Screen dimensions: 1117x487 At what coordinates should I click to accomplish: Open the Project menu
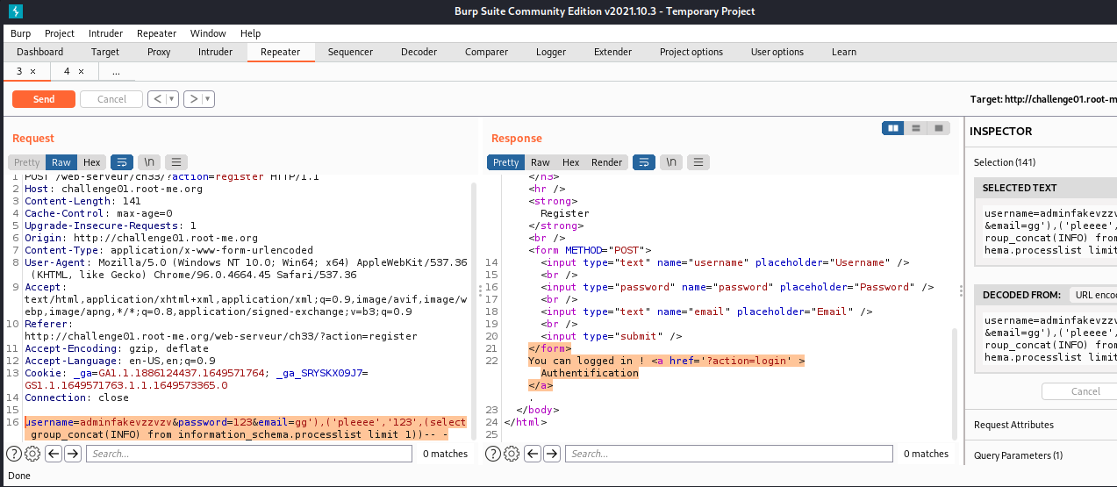[x=60, y=33]
